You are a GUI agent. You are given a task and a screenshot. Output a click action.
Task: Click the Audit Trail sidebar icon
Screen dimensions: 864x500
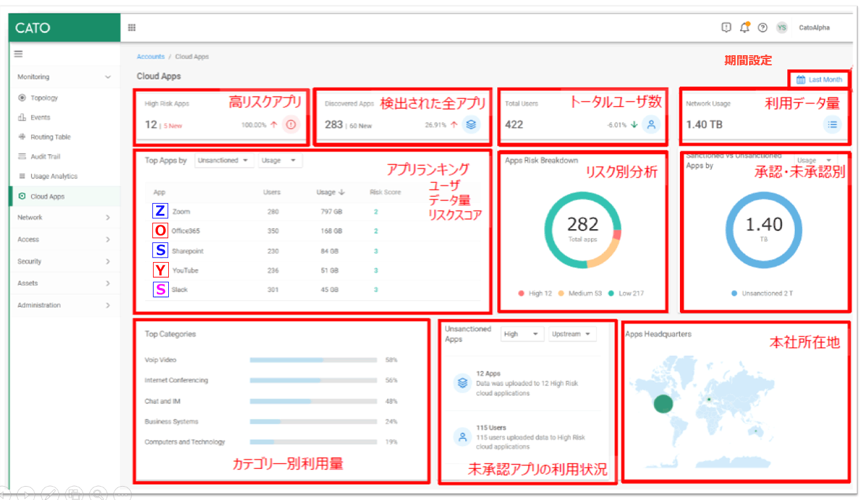click(22, 157)
